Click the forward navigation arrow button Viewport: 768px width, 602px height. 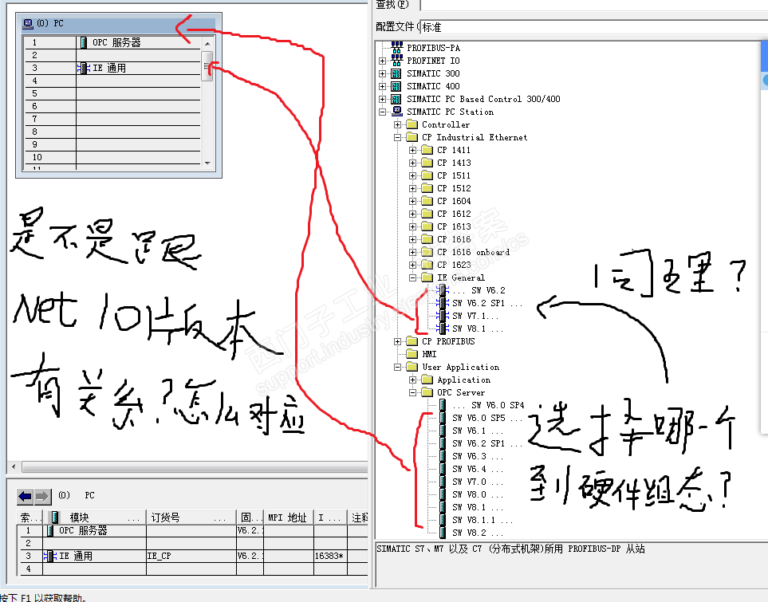pyautogui.click(x=42, y=497)
